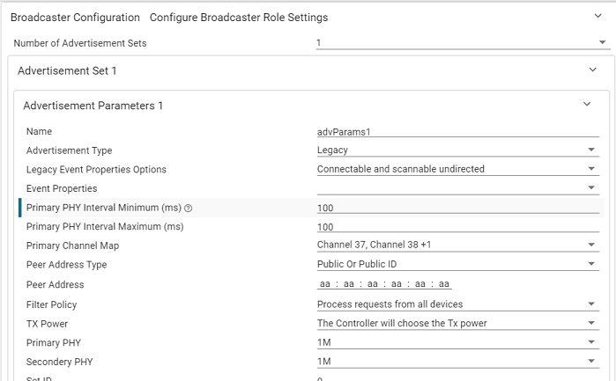Click the Peer Address input field
Viewport: 616px width, 381px height.
pos(384,284)
